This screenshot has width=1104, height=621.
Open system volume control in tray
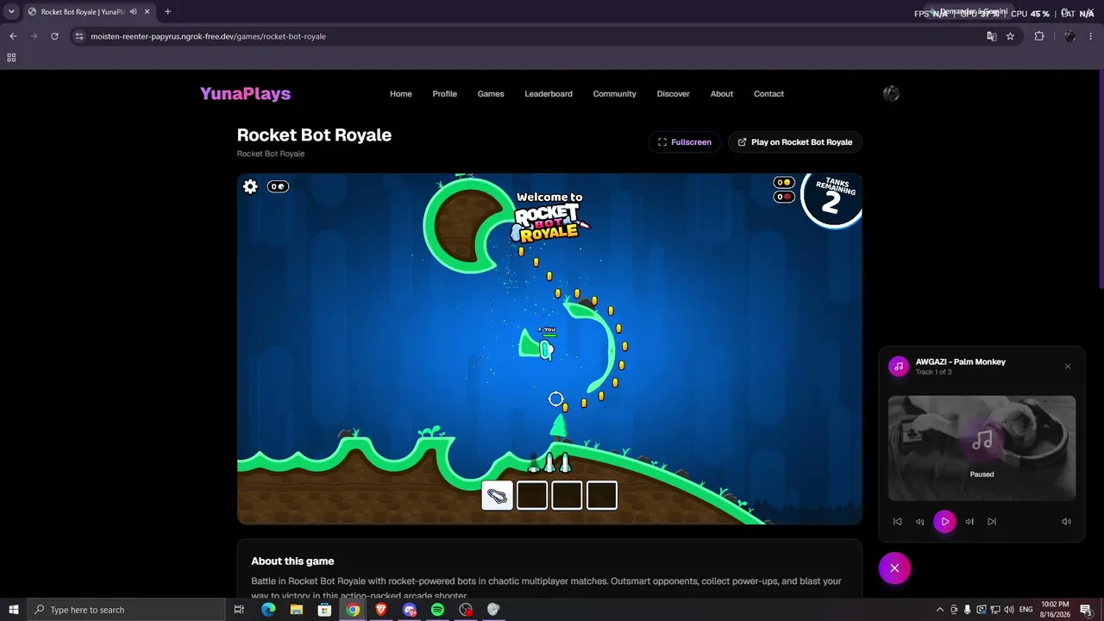coord(1009,610)
